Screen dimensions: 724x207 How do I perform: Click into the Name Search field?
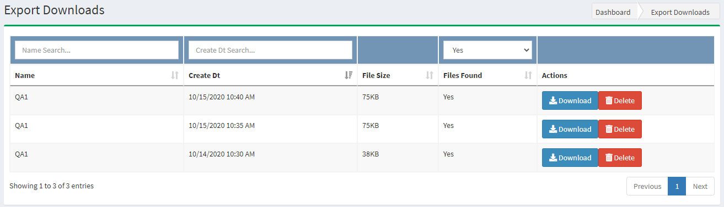pos(96,50)
